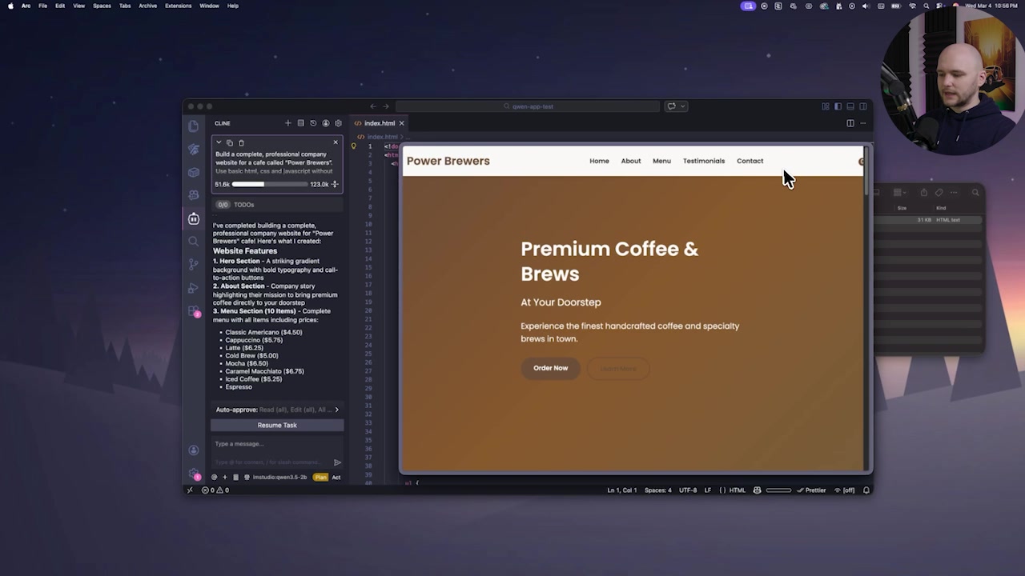The image size is (1025, 576).
Task: Go to the About link in the site nav
Action: pos(631,161)
